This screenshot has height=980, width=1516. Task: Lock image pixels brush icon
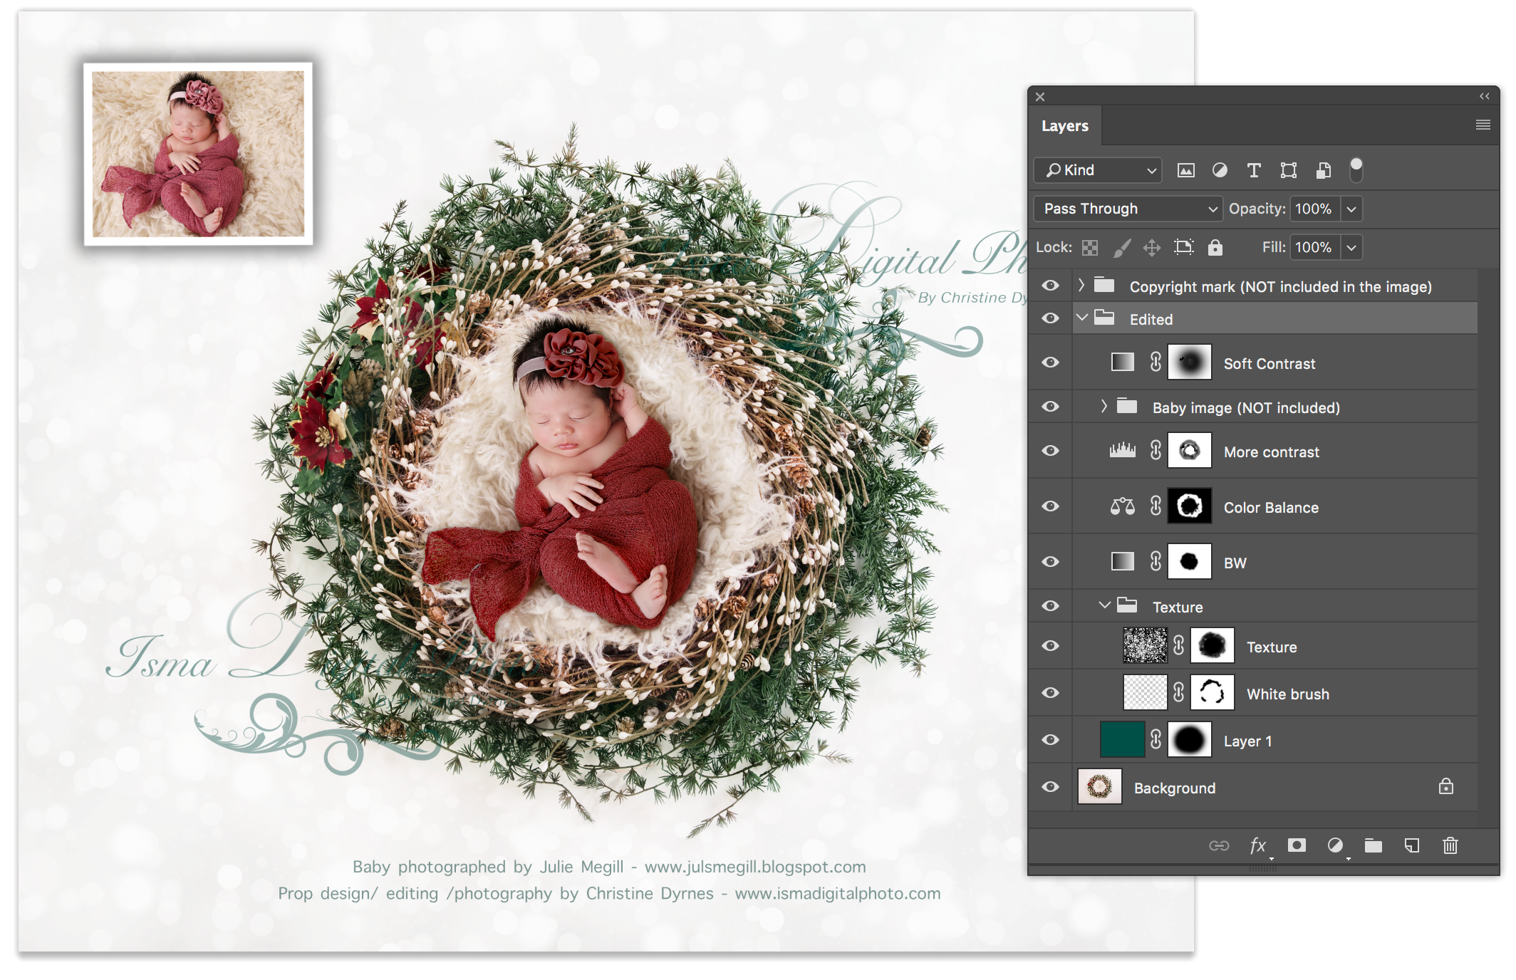(1121, 247)
